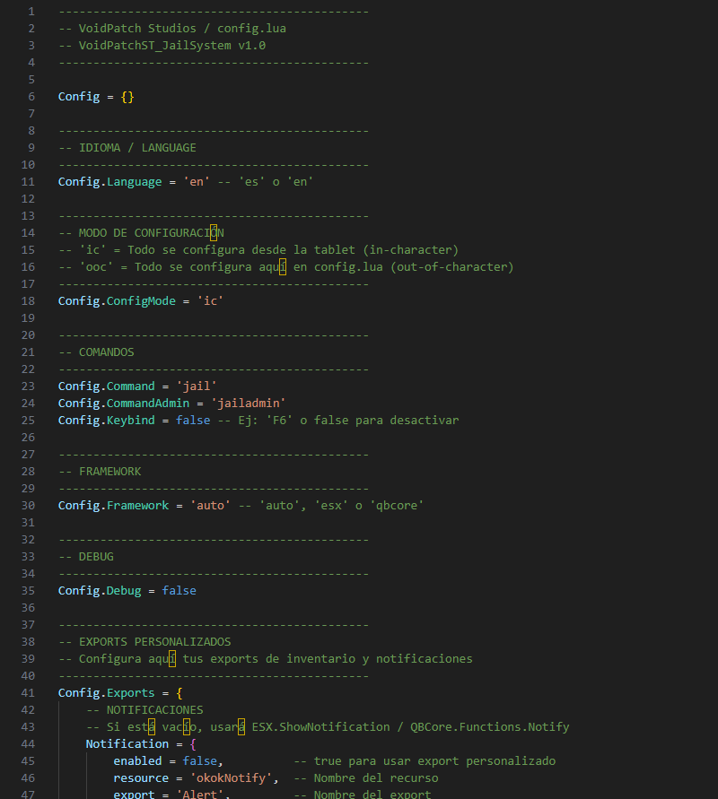Click the false value after enabled
The height and width of the screenshot is (799, 718).
click(x=200, y=760)
